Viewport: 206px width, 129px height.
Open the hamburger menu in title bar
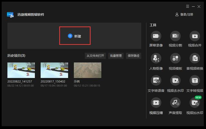187,6
